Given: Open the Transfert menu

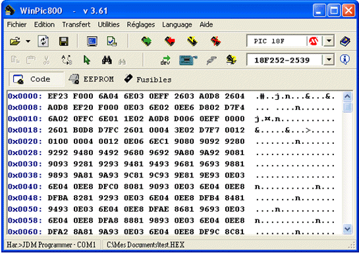Looking at the screenshot, I should click(76, 24).
